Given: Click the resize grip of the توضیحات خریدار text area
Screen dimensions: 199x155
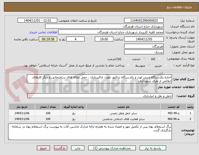Looking at the screenshot, I should pos(9,139).
